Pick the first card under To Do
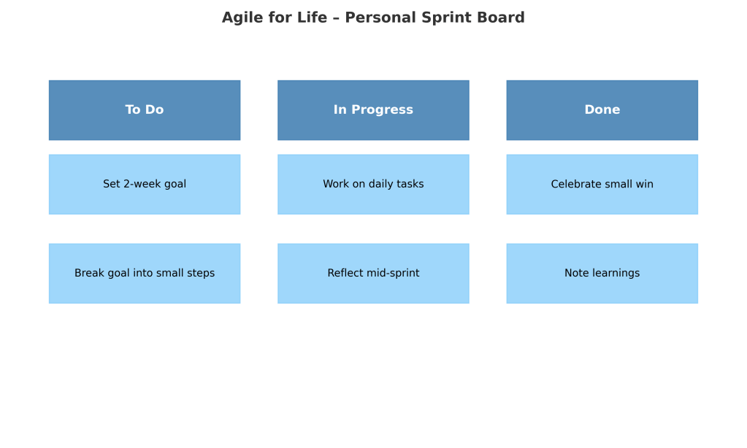Viewport: 747px width, 448px height. [x=144, y=185]
